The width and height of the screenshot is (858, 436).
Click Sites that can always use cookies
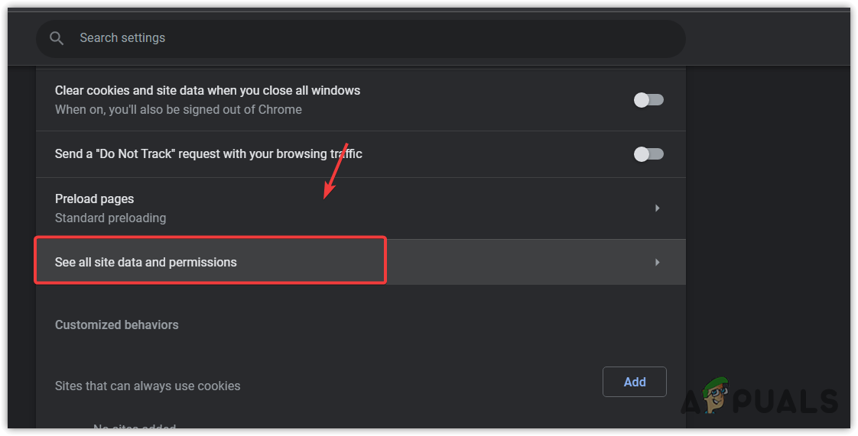click(x=148, y=386)
